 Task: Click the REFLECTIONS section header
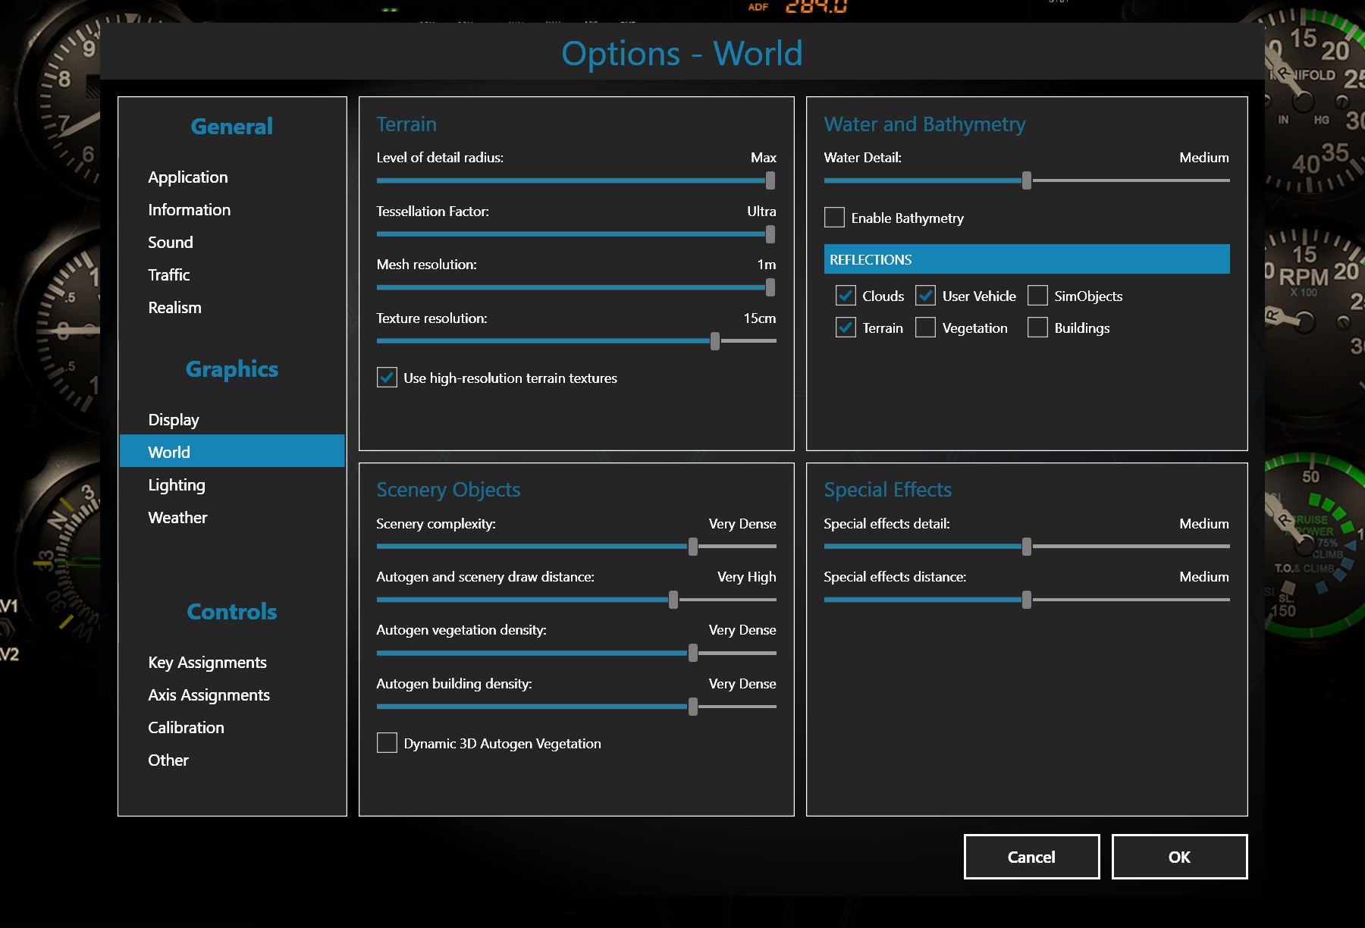click(1027, 259)
